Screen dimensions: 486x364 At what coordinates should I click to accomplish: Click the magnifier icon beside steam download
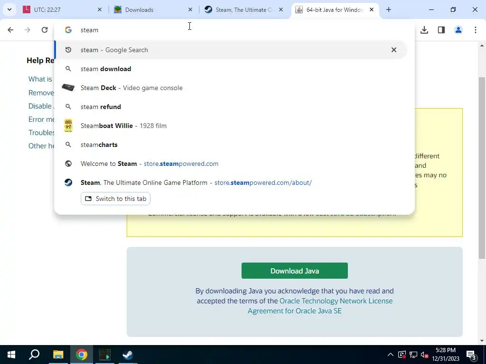click(68, 69)
